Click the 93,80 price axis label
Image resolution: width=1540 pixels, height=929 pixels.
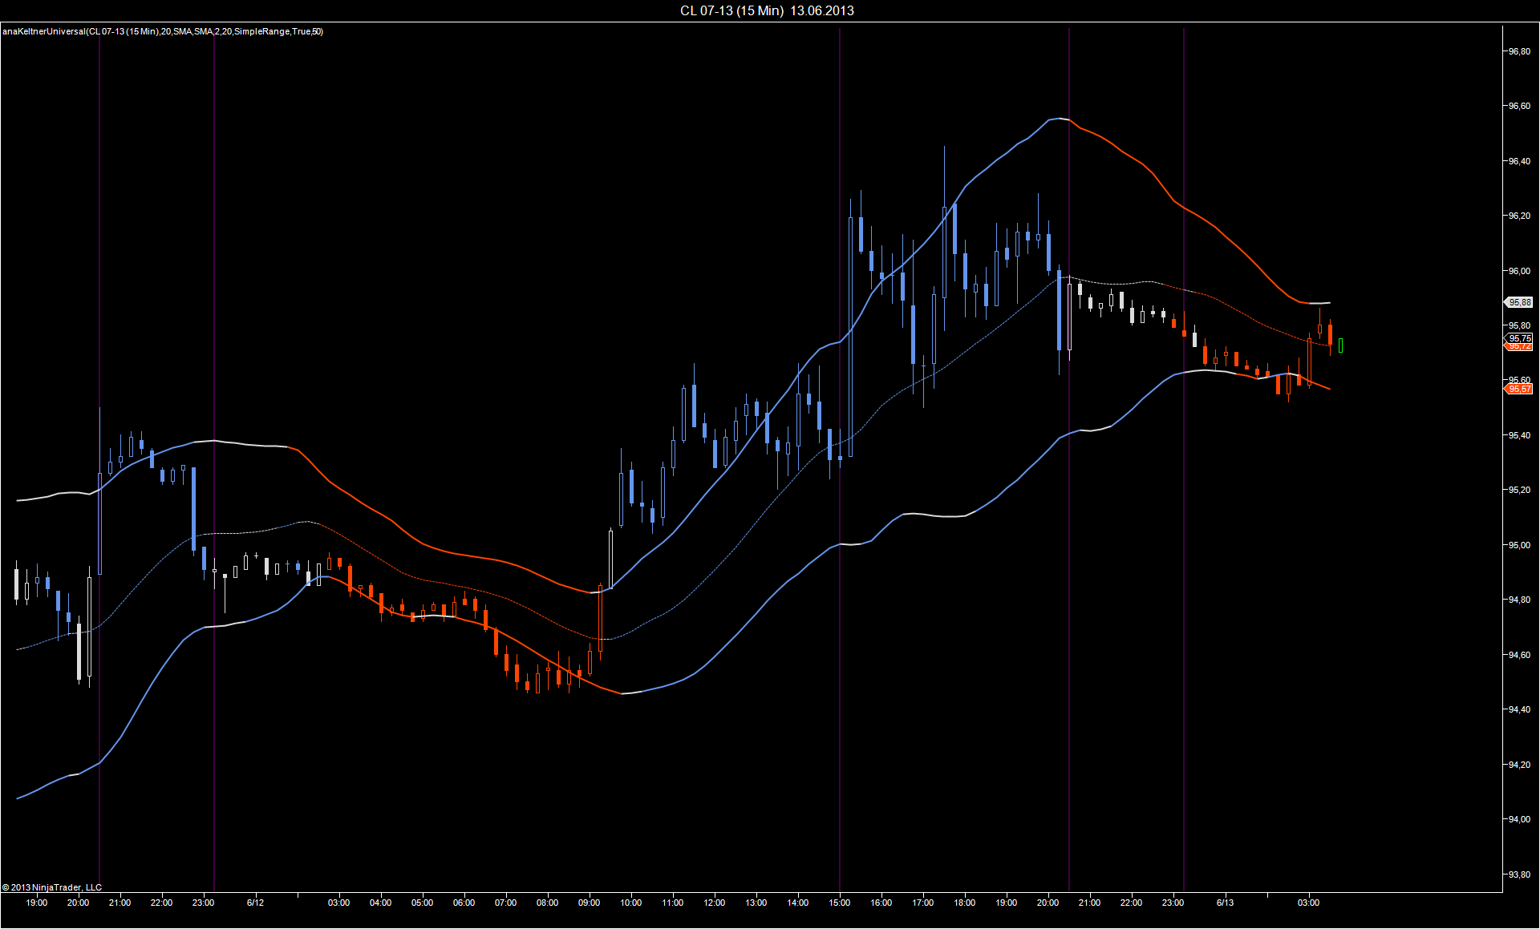pos(1519,874)
